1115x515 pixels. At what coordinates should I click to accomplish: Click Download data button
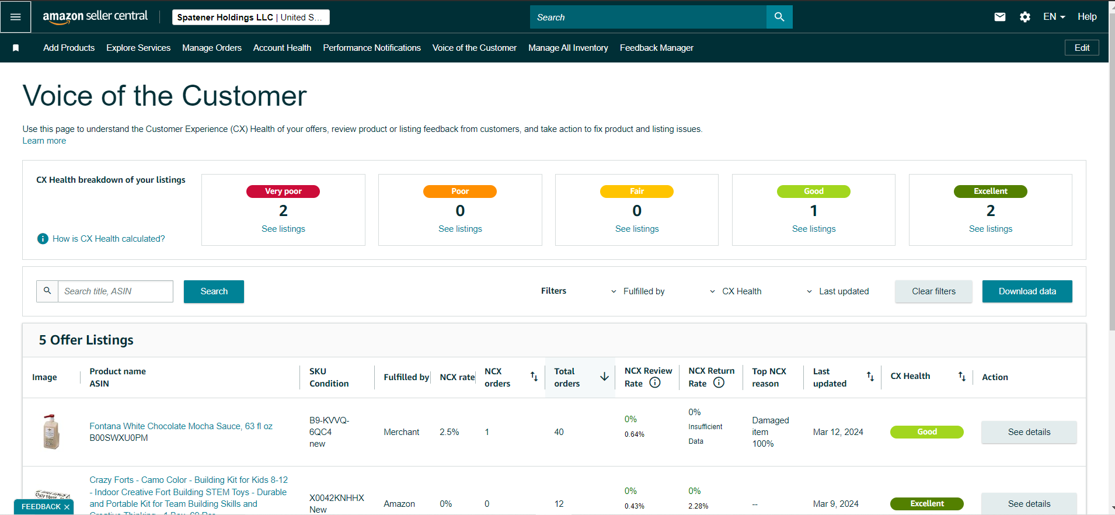click(x=1027, y=291)
